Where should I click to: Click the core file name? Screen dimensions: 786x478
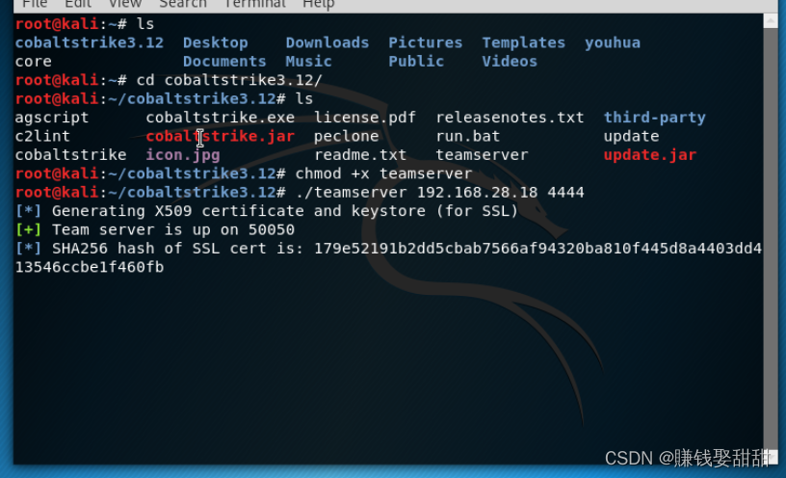(33, 61)
